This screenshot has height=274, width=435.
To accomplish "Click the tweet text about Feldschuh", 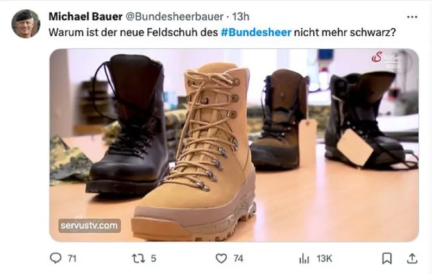I will (x=222, y=33).
